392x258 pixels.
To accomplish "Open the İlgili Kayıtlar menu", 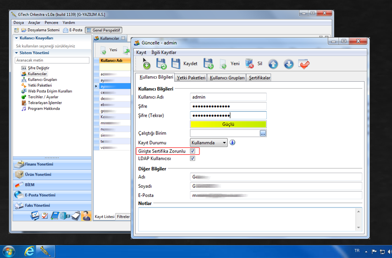I will (164, 53).
